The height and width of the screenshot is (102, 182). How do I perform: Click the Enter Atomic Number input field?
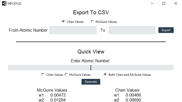(91, 67)
